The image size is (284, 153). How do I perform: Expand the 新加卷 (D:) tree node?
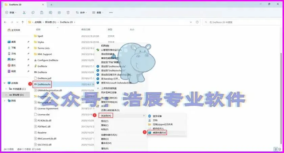[x=6, y=95]
